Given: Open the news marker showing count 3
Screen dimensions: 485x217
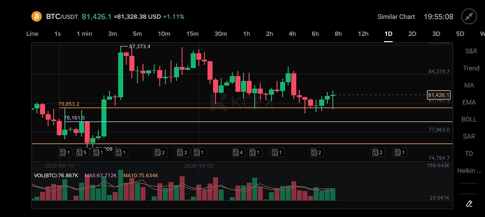Looking at the screenshot, I should pos(182,152).
